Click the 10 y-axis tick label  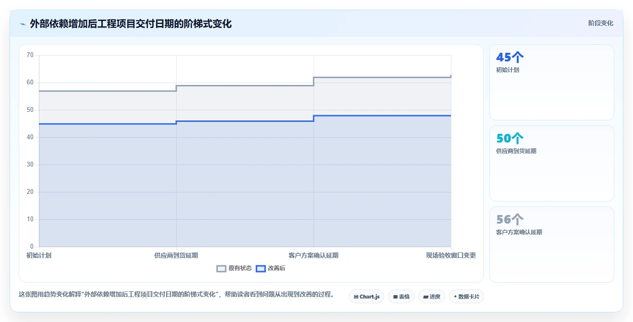tap(30, 219)
